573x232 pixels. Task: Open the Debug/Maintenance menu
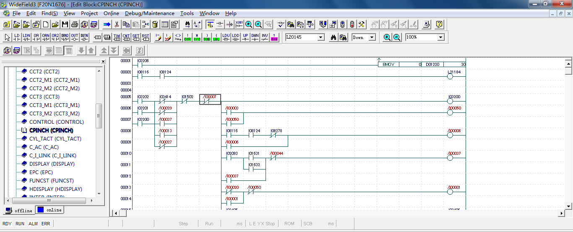click(149, 13)
